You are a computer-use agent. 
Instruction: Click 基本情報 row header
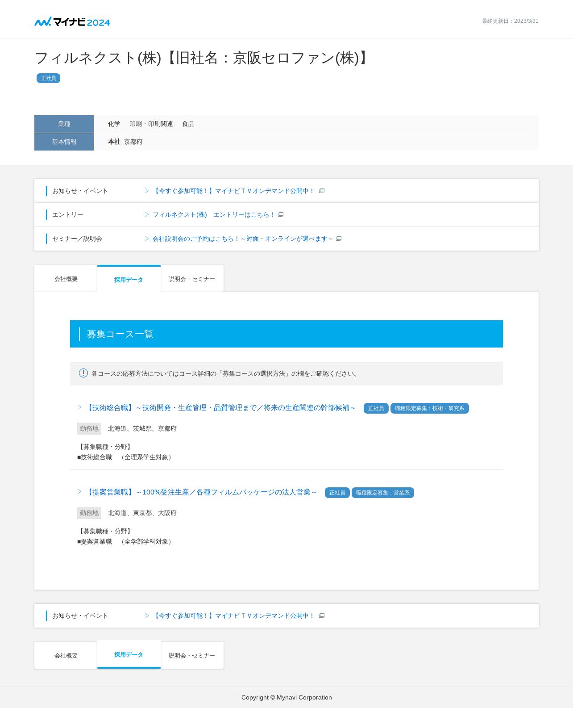tap(64, 142)
